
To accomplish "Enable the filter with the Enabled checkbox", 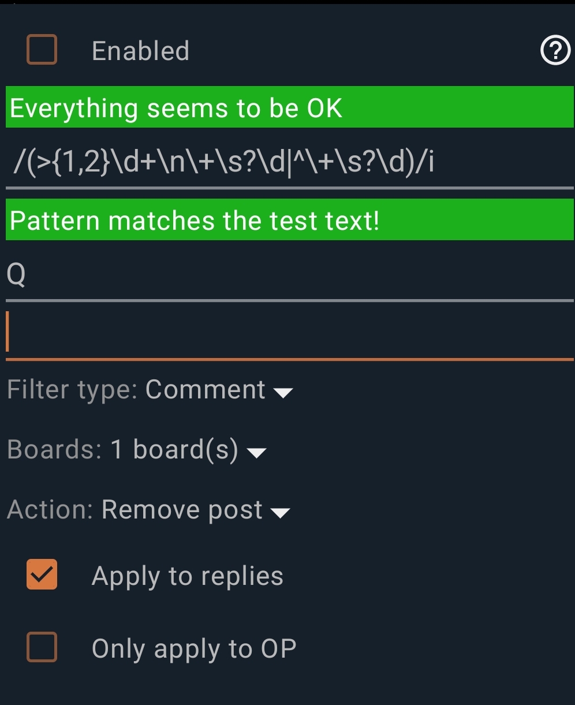I will click(41, 50).
